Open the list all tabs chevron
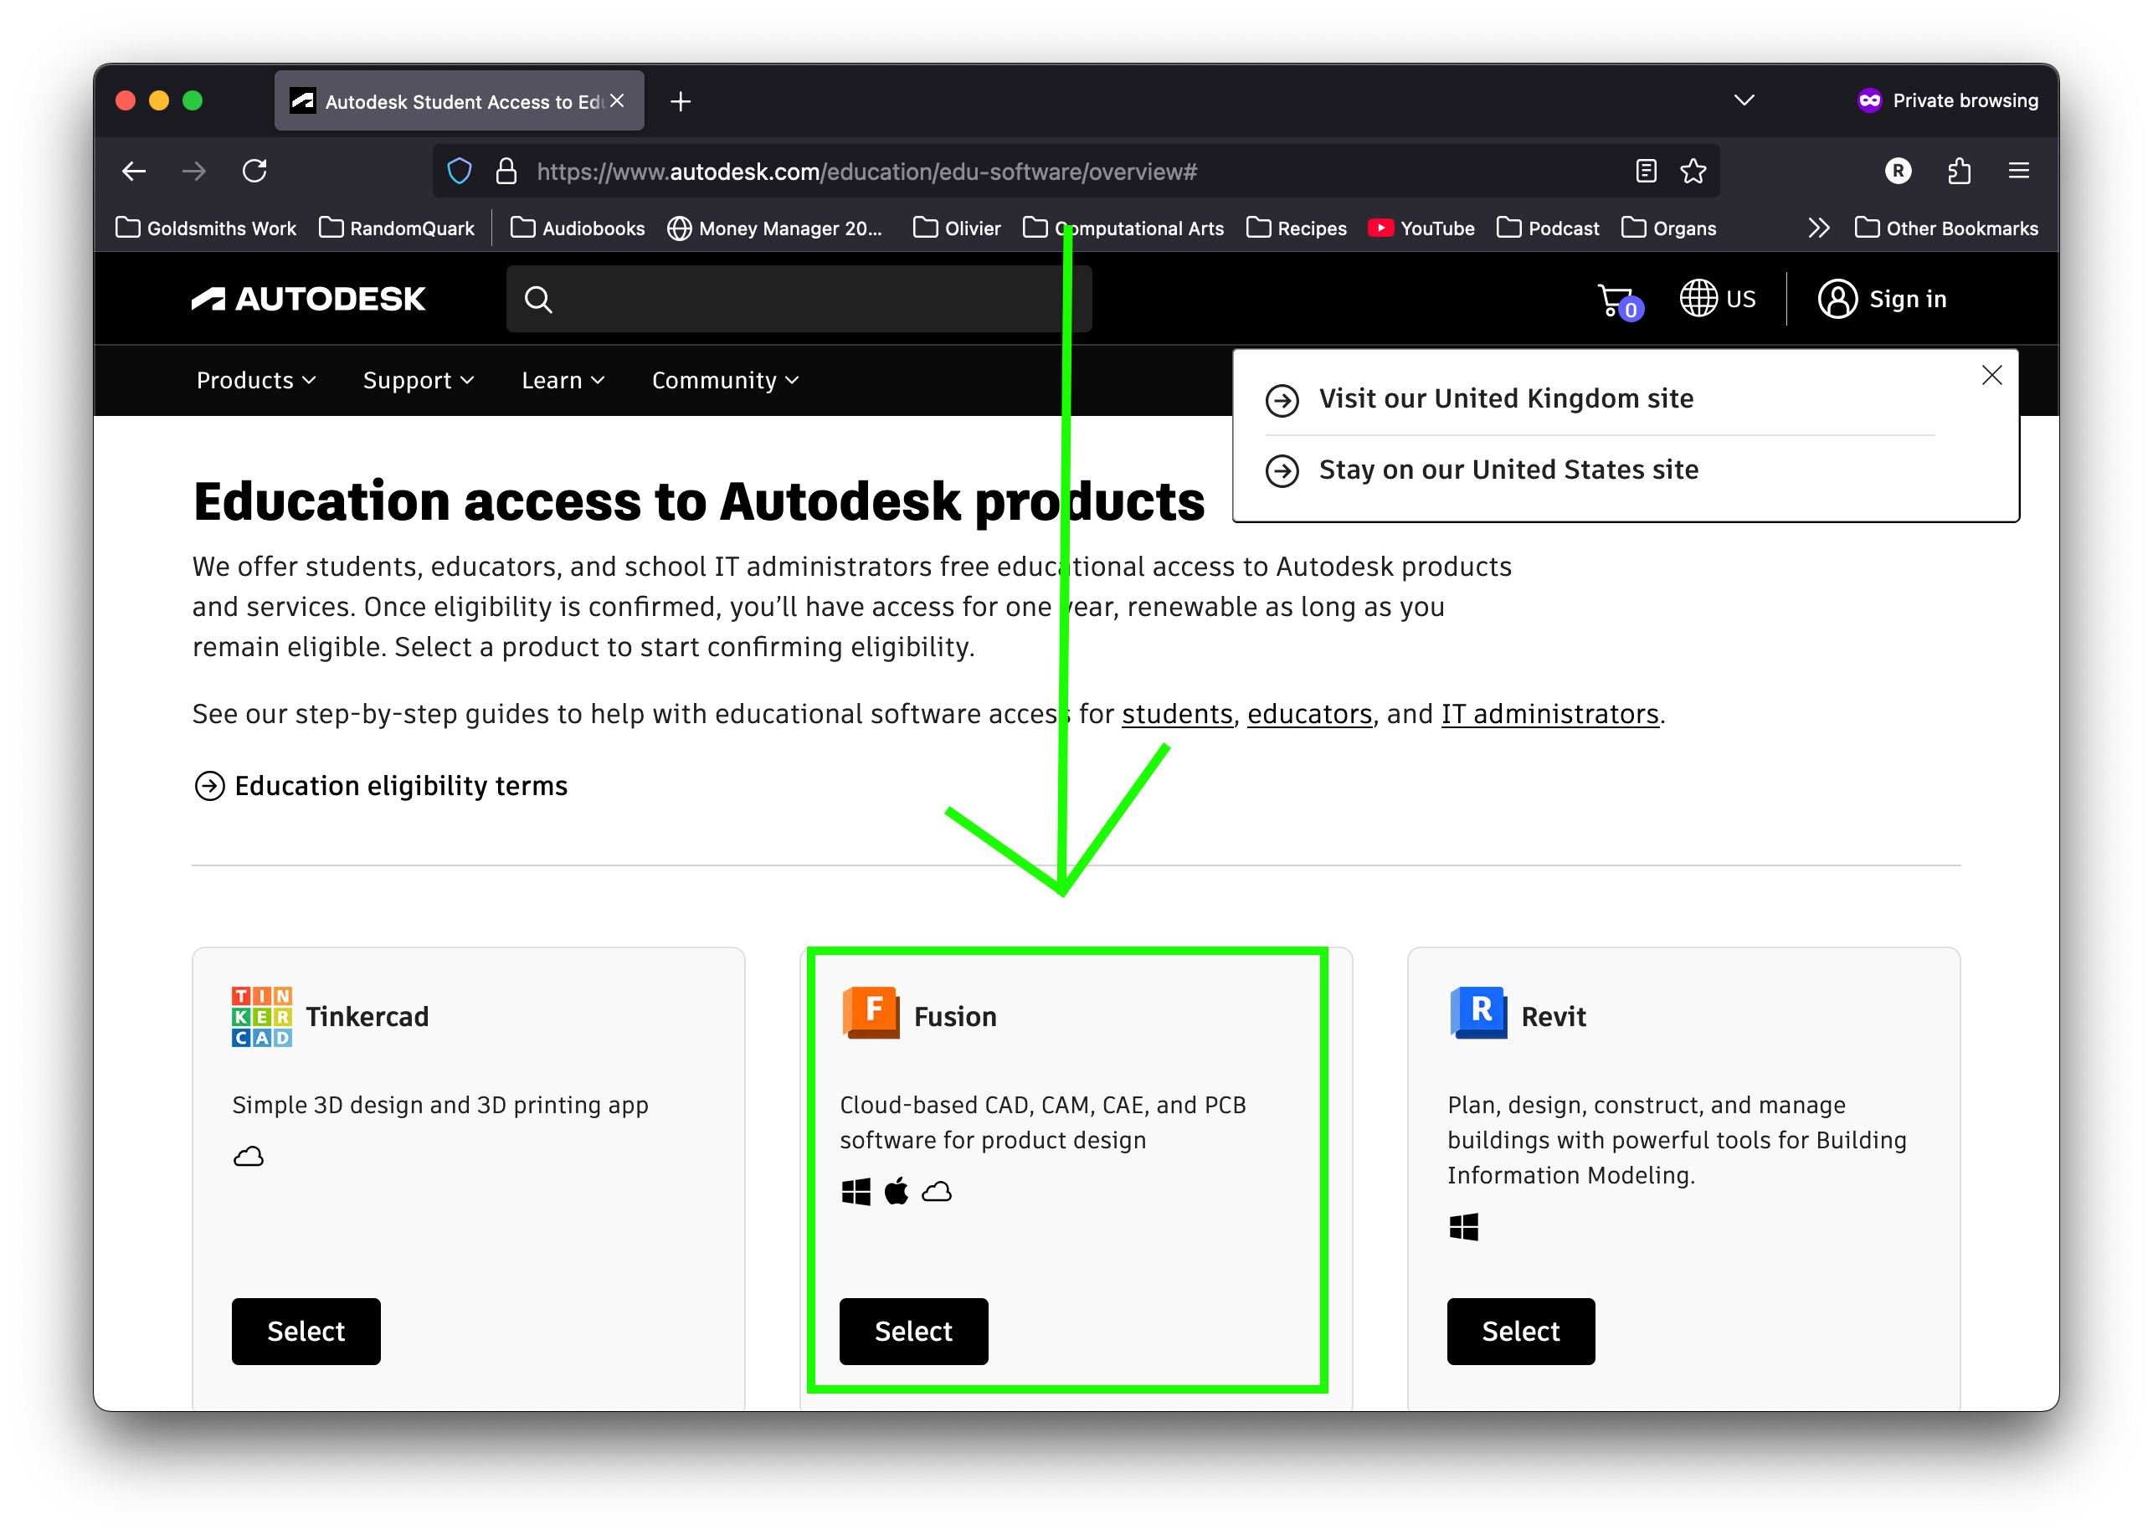 [1744, 100]
